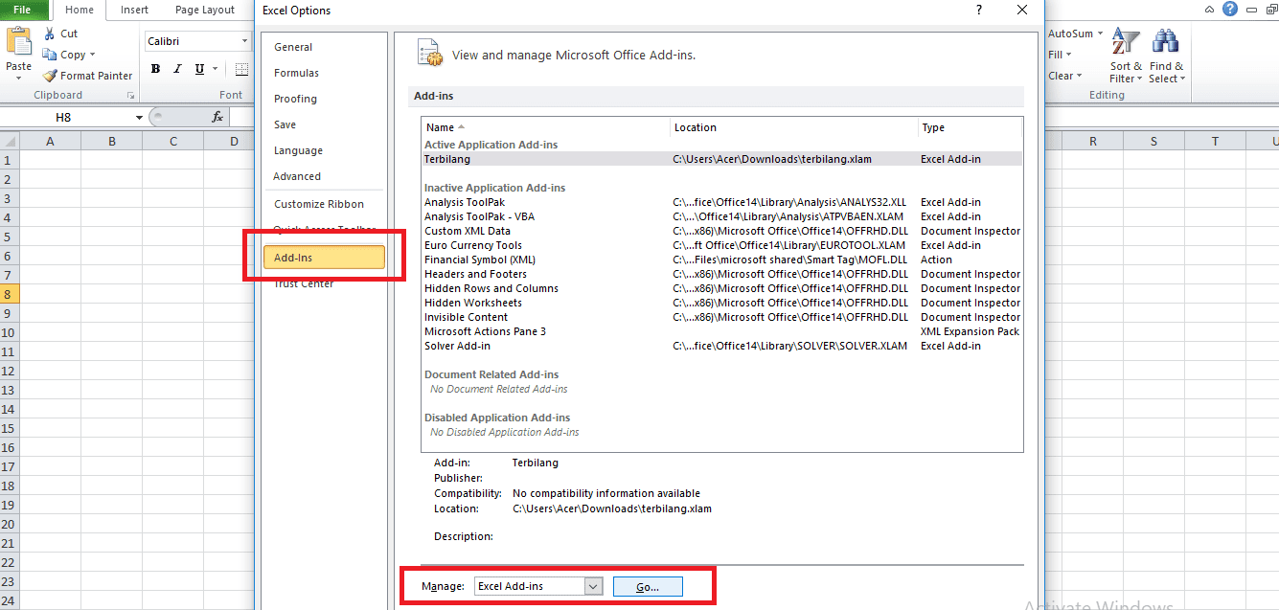This screenshot has width=1279, height=610.
Task: Click the Excel Options dialog help question mark
Action: tap(978, 10)
